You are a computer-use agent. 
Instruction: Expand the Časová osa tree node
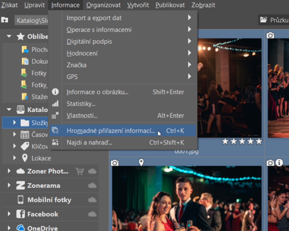[x=15, y=134]
